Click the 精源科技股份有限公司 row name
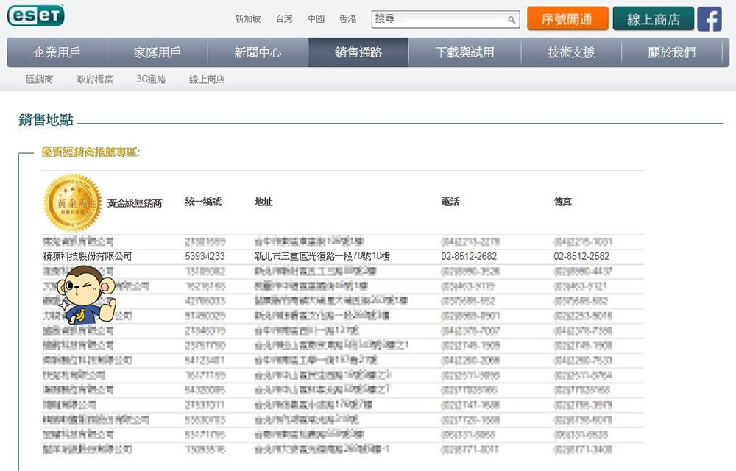The image size is (736, 471). click(x=88, y=256)
